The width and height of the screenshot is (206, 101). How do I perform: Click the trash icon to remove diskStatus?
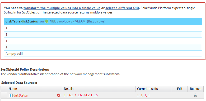195,95
